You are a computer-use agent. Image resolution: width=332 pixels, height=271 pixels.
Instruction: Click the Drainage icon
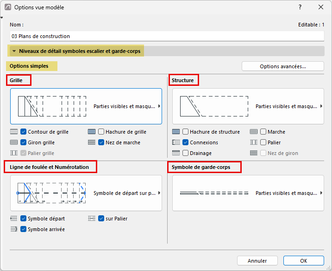[x=176, y=153]
